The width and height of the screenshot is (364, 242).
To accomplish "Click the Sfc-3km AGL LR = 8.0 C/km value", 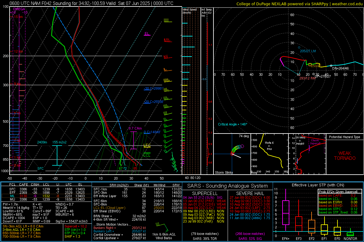I will tap(23, 226).
